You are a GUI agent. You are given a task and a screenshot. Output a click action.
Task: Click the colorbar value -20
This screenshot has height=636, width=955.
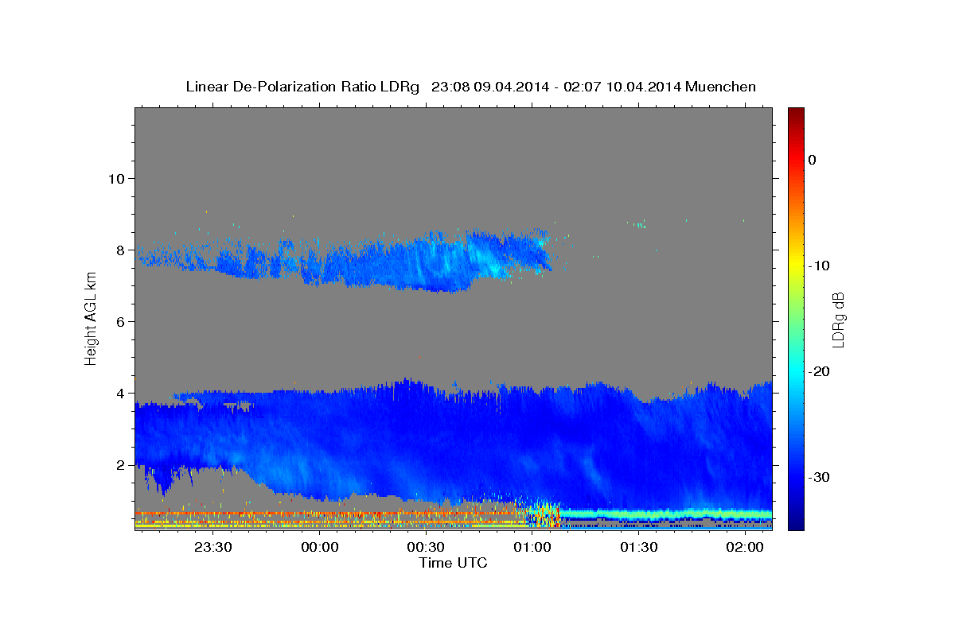pos(819,371)
